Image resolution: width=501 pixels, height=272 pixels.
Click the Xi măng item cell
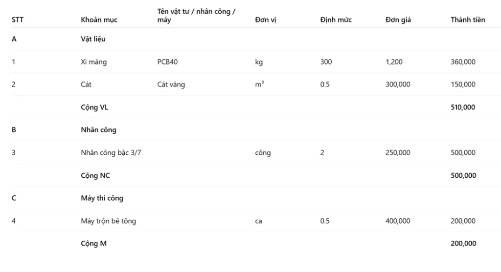(x=93, y=62)
